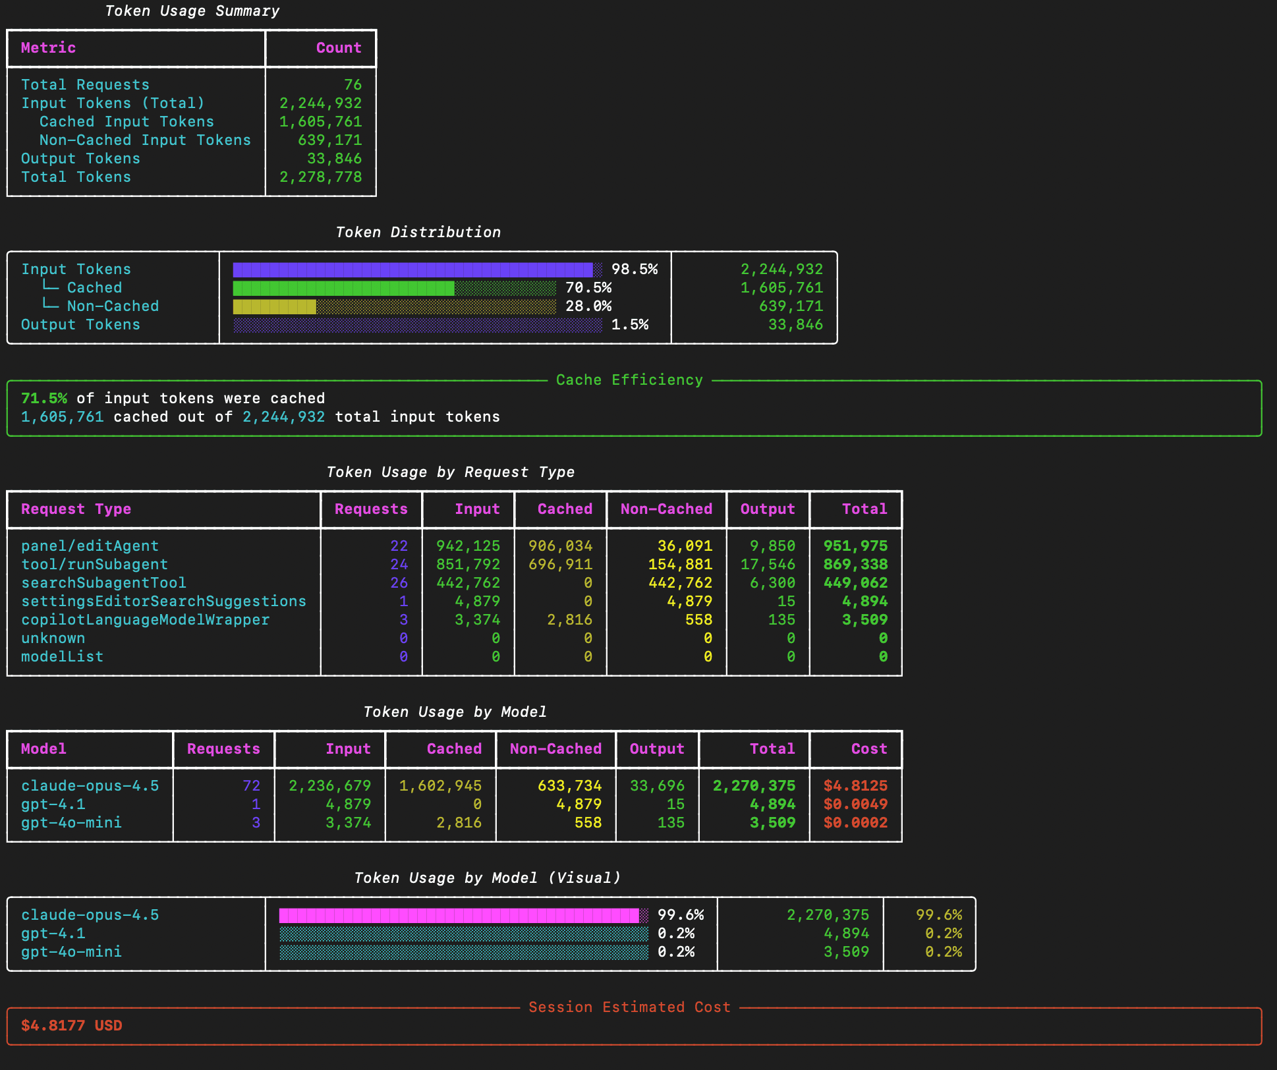Screen dimensions: 1277x1070
Task: Click the yellow Non-Cached tokens bar
Action: pos(275,306)
